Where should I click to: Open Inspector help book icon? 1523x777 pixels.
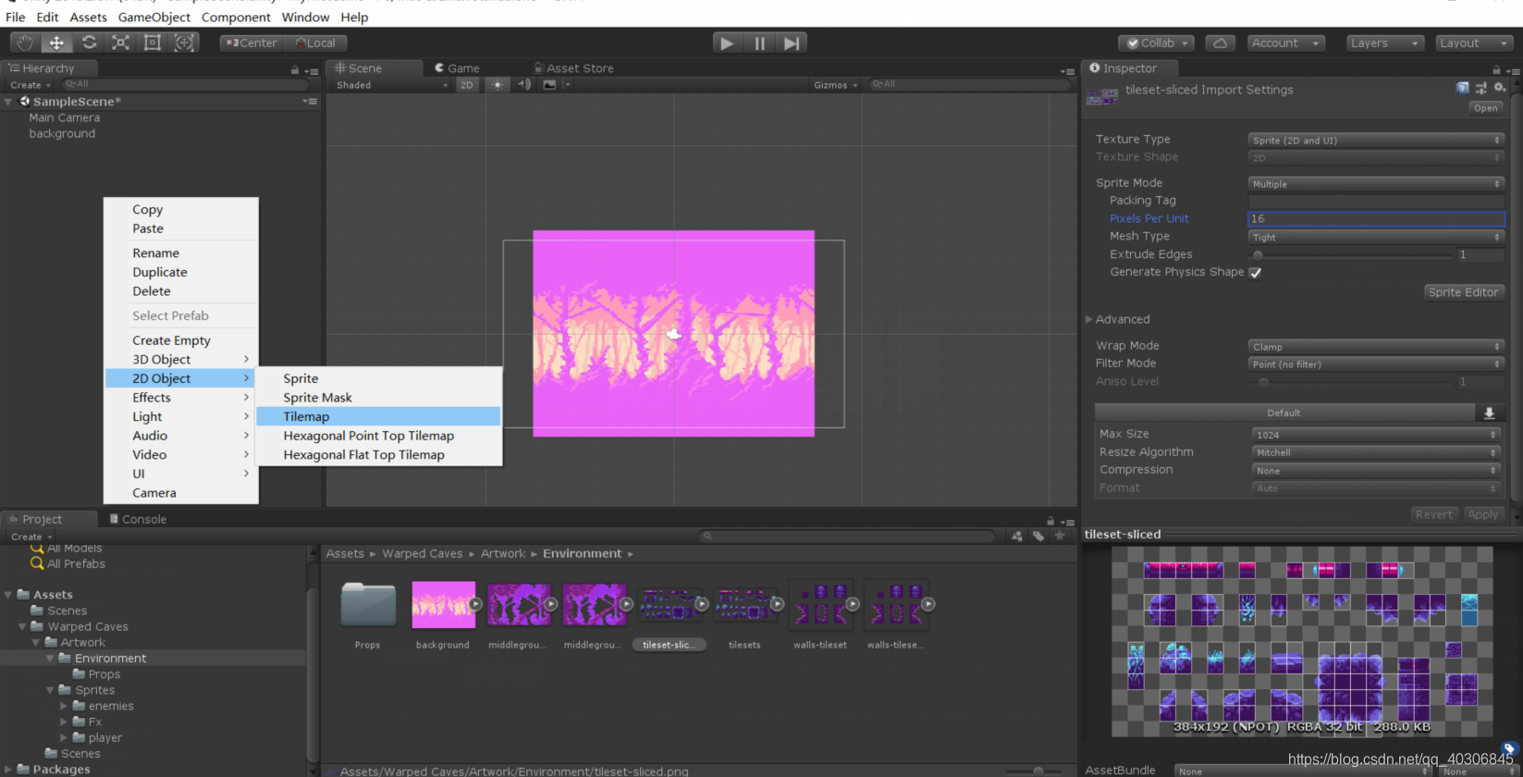[x=1463, y=88]
